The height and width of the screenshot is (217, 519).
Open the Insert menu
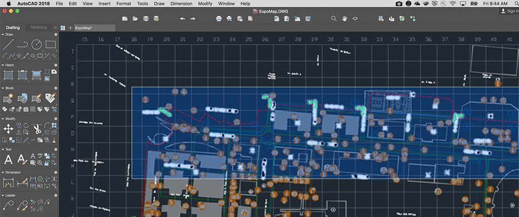[104, 4]
